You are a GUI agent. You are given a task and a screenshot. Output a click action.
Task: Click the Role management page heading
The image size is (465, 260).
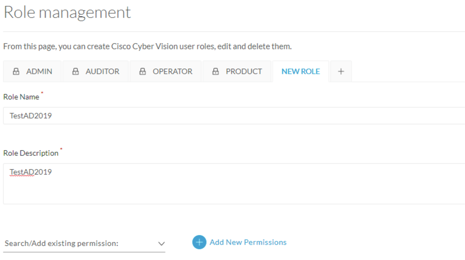pyautogui.click(x=67, y=13)
